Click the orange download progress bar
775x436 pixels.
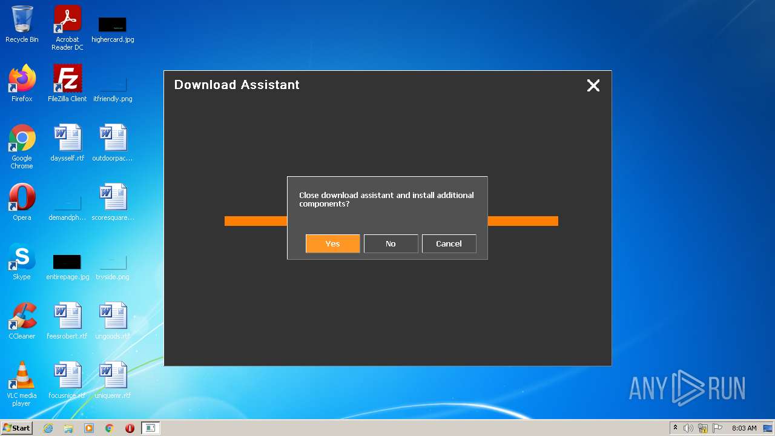tap(391, 221)
